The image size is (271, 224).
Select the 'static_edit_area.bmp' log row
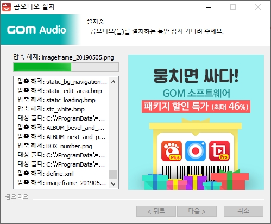click(x=60, y=91)
